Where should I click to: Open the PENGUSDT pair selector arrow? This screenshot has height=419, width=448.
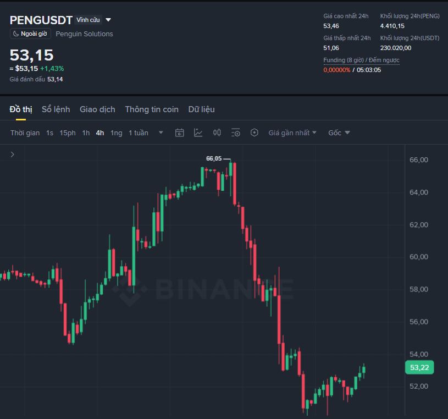(108, 20)
